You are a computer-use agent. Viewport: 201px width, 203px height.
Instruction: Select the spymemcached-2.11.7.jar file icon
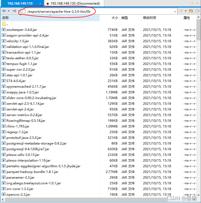4,87
